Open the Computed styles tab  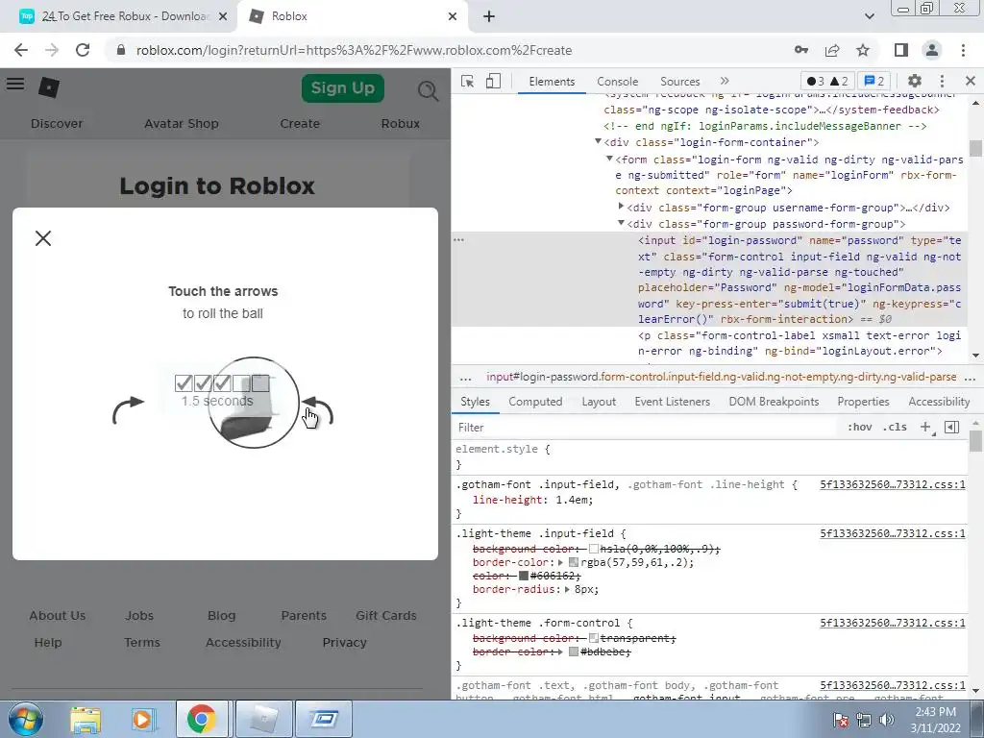coord(535,402)
